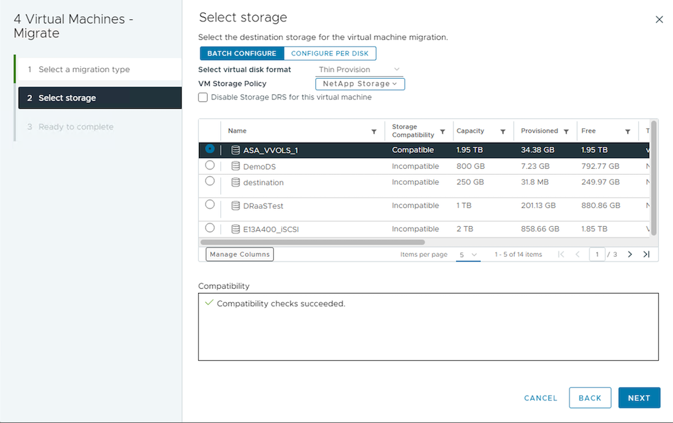
Task: Click the Free column filter icon
Action: point(628,131)
